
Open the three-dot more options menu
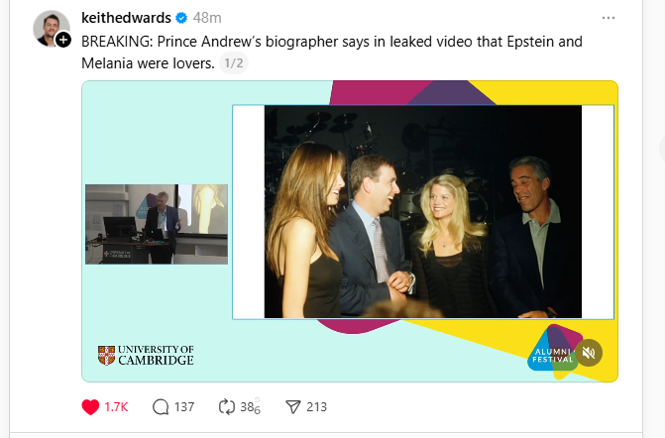click(609, 18)
